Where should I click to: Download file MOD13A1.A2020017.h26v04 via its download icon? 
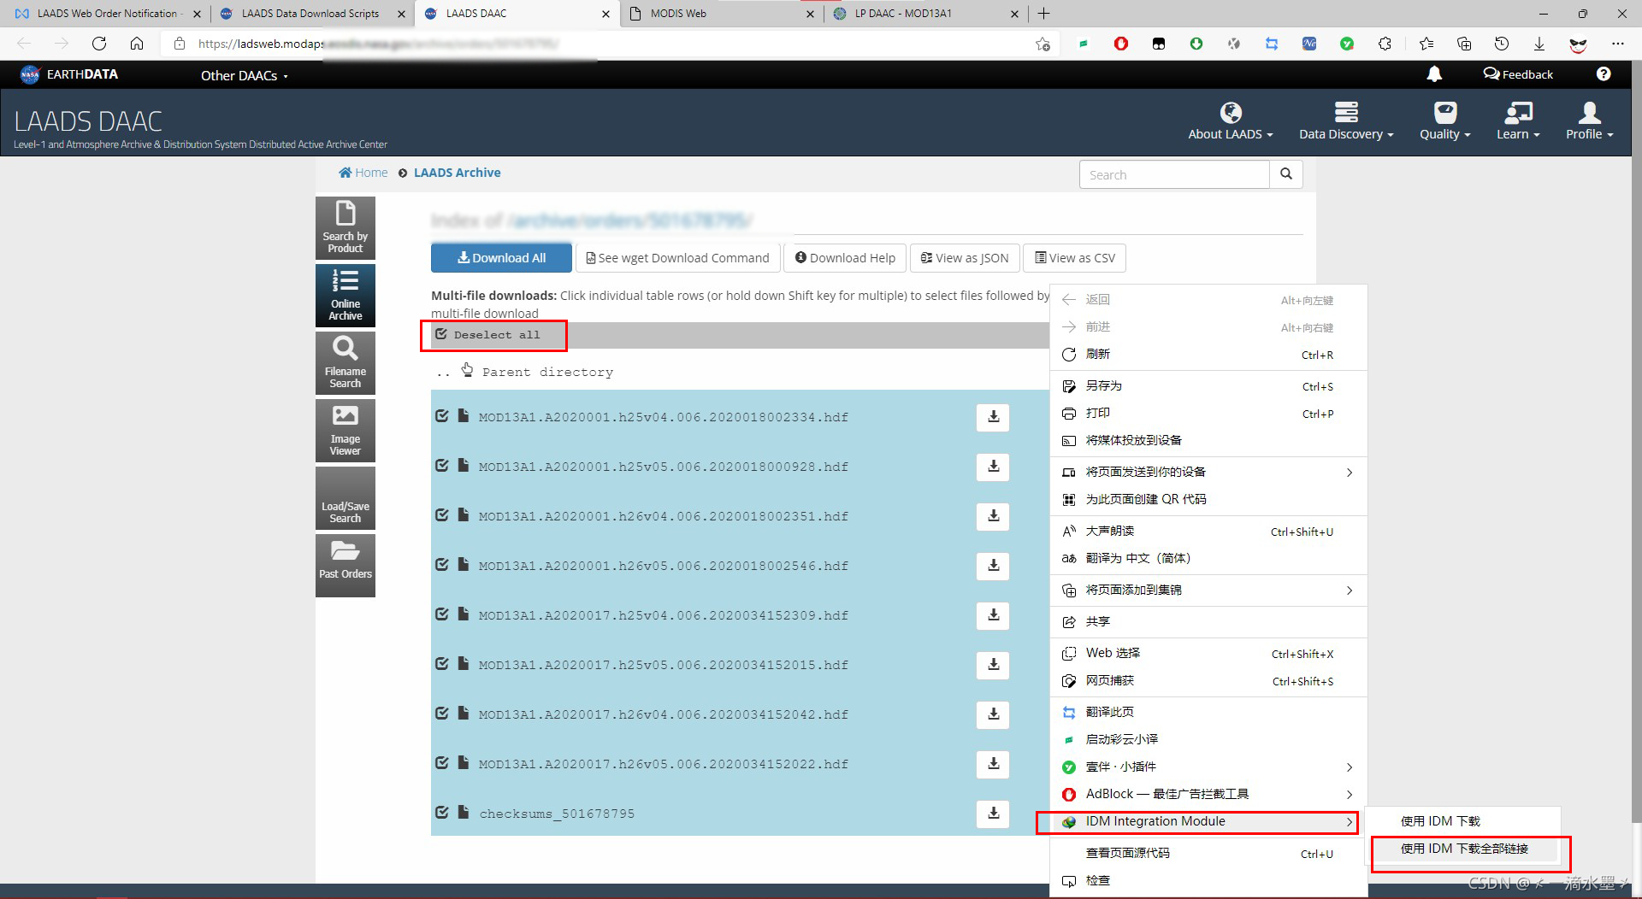[993, 714]
